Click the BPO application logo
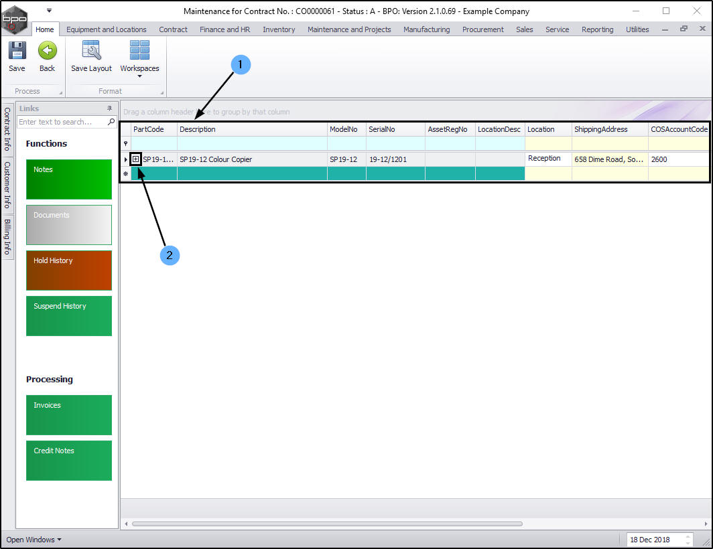The height and width of the screenshot is (549, 713). point(15,19)
